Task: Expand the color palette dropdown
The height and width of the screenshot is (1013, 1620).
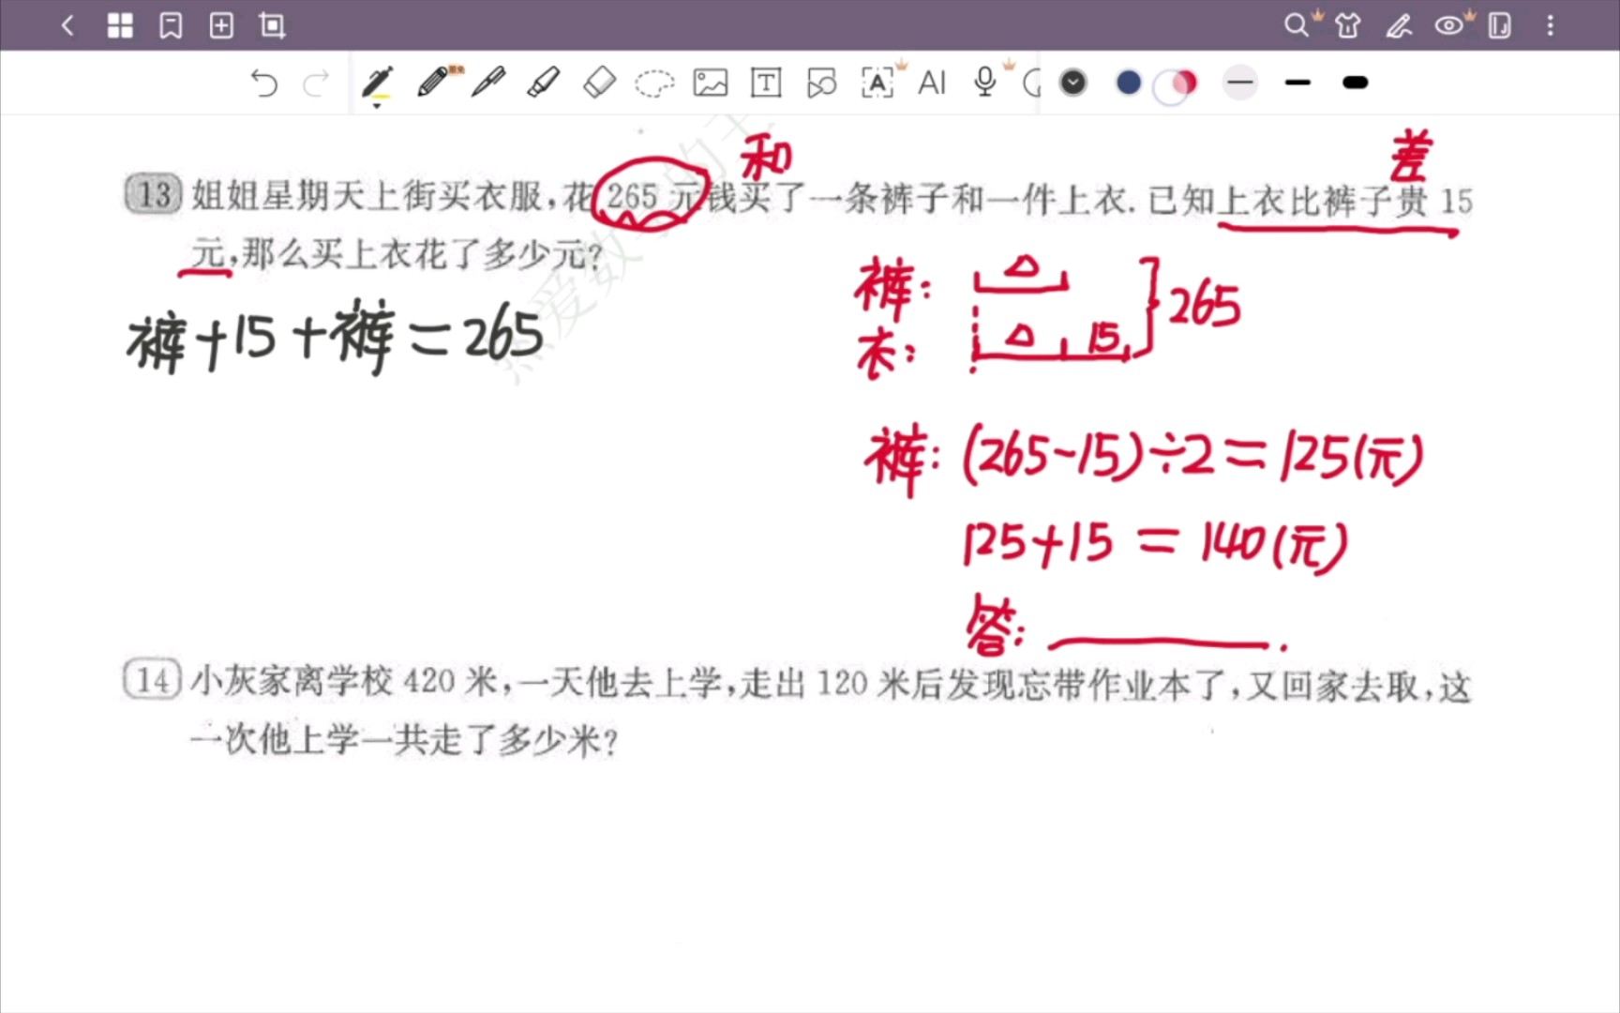Action: [1073, 83]
